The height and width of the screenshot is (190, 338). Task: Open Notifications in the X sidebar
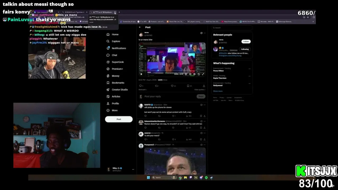pyautogui.click(x=116, y=48)
